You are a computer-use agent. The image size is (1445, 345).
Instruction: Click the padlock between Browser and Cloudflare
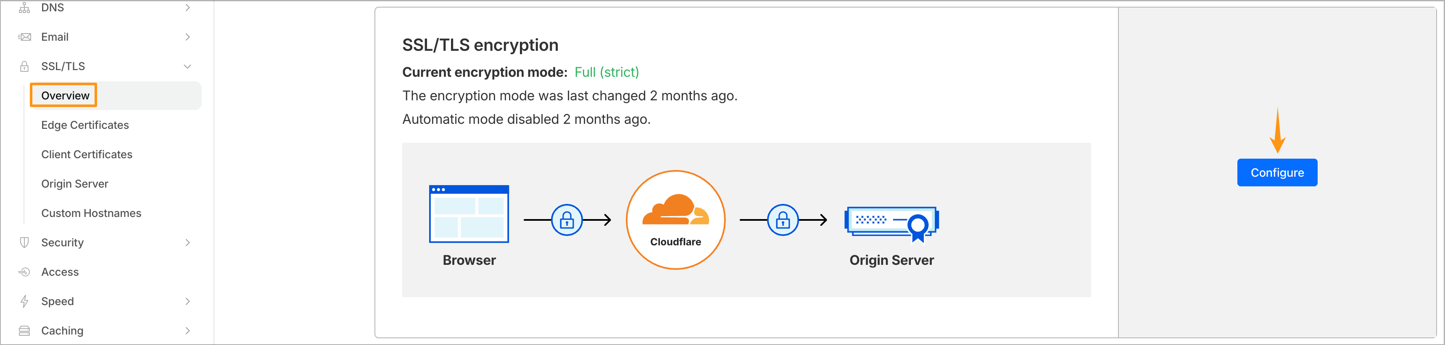tap(567, 220)
